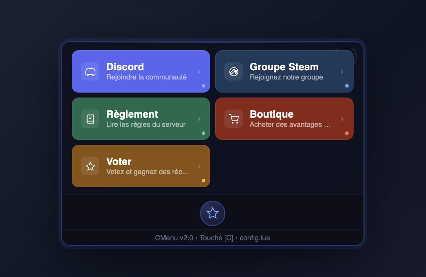
Task: Open the Boutique chevron arrow
Action: click(x=342, y=119)
